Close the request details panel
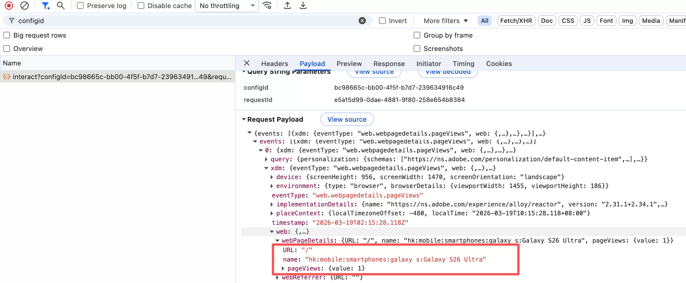686x283 pixels. click(x=247, y=63)
